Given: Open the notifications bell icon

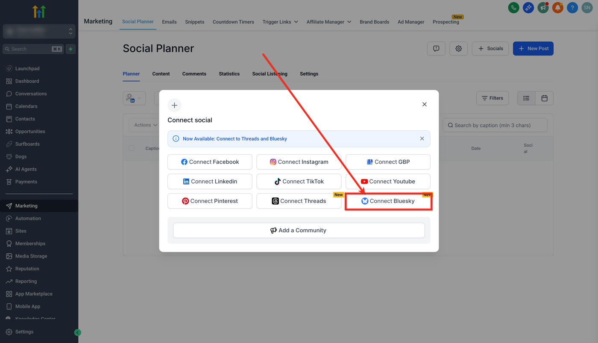Looking at the screenshot, I should pos(558,8).
